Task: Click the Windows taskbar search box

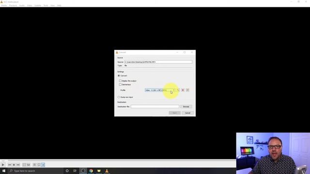Action: (x=35, y=171)
